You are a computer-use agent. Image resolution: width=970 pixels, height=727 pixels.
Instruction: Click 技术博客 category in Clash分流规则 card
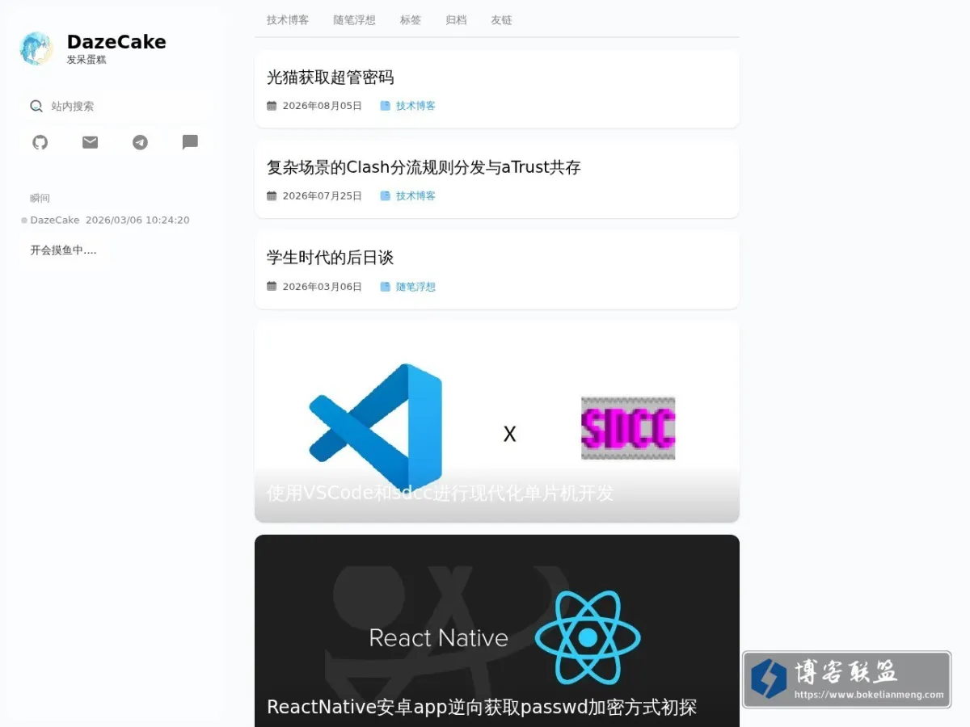[x=415, y=196]
